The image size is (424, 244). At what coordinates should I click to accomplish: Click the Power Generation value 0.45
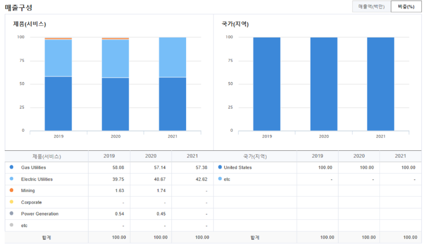coord(161,214)
